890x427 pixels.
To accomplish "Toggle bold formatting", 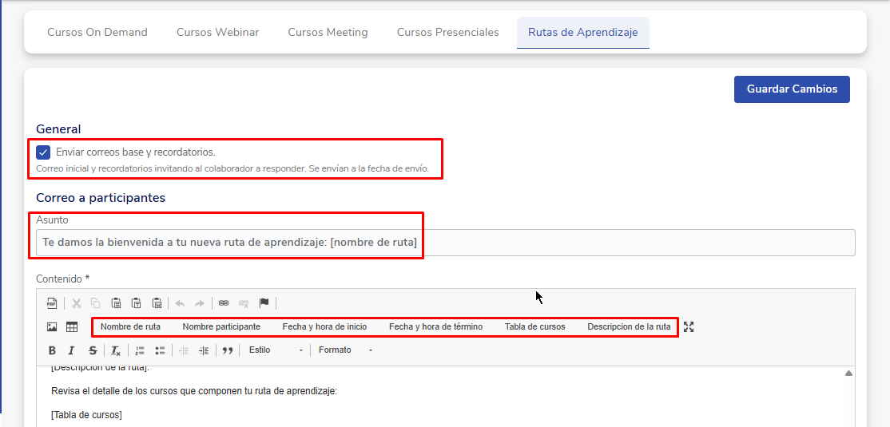I will [x=52, y=350].
